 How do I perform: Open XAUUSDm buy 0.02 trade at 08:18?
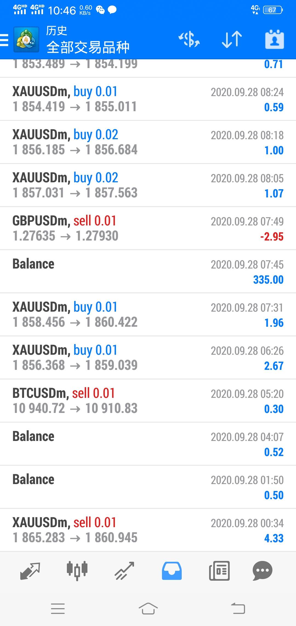pos(148,142)
